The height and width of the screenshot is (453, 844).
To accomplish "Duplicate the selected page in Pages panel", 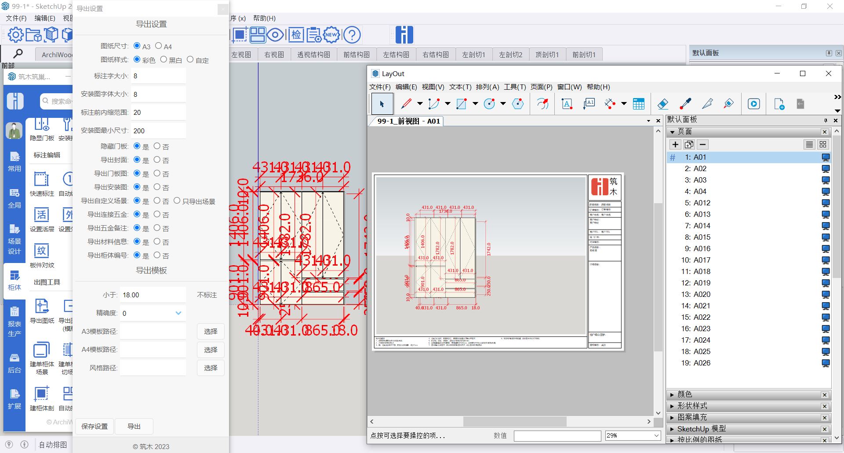I will tap(689, 145).
